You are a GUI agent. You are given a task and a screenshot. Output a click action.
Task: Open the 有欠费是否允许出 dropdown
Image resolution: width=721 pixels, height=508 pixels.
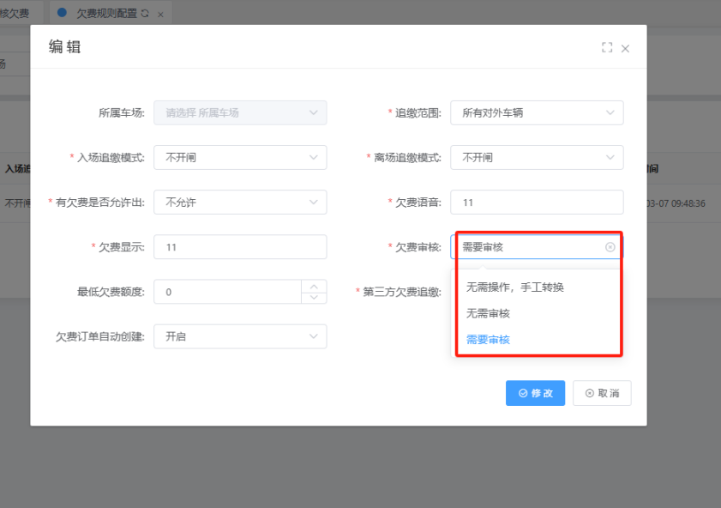point(240,202)
